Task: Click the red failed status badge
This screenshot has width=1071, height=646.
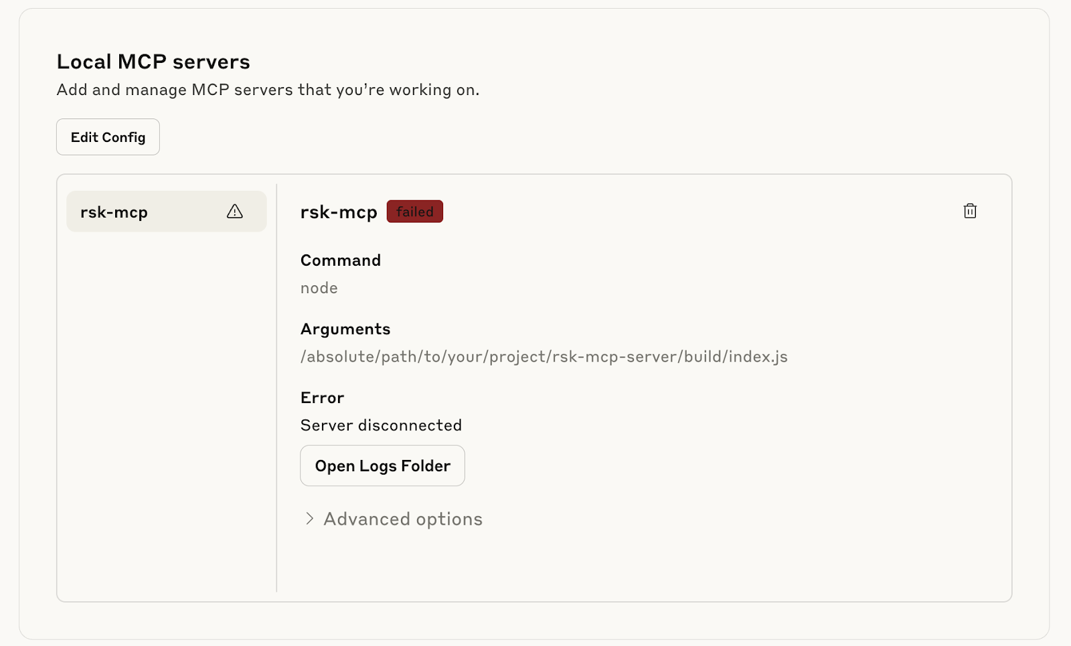Action: click(414, 212)
